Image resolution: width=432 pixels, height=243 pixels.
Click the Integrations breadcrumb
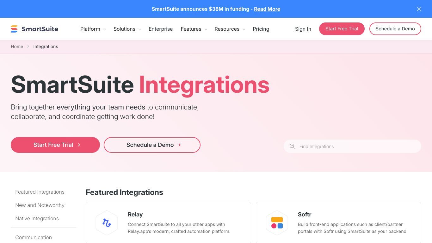(x=46, y=47)
